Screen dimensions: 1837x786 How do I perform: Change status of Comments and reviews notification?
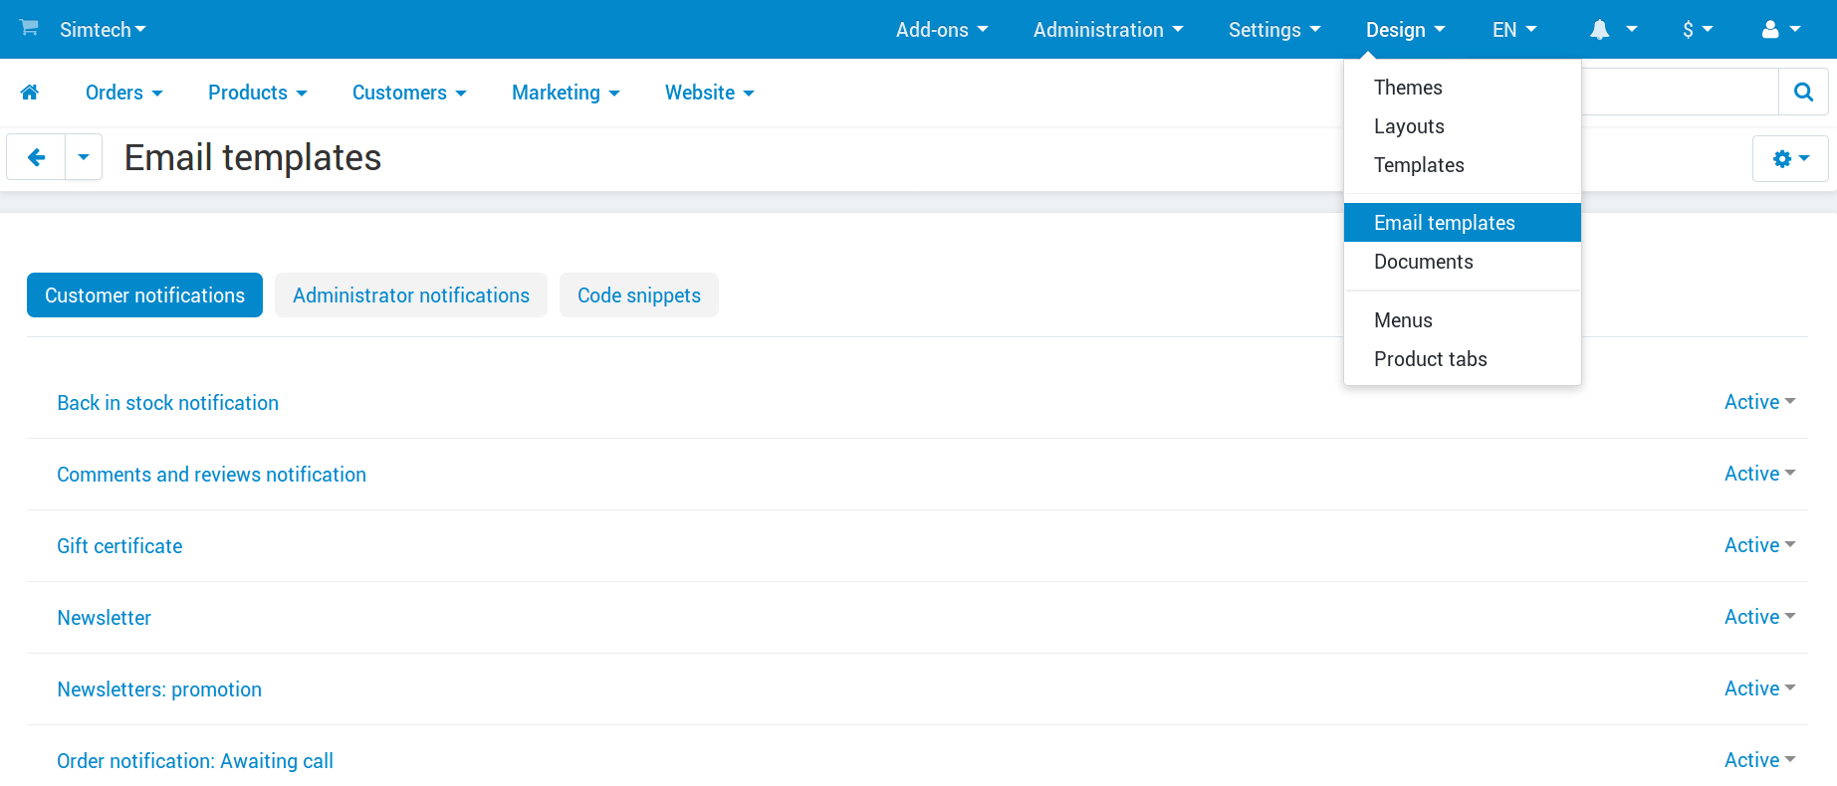pos(1759,474)
